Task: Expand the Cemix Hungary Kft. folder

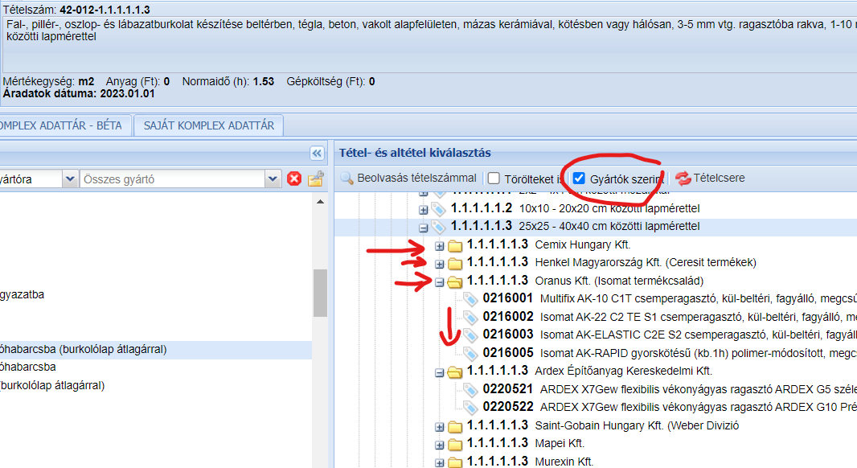Action: click(x=440, y=246)
